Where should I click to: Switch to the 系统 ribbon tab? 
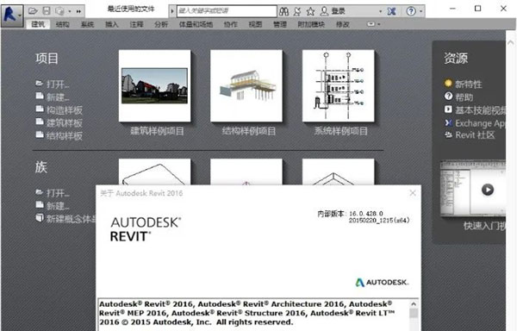tap(87, 24)
